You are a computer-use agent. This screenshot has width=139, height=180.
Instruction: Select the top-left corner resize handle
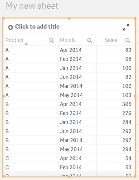[3, 18]
